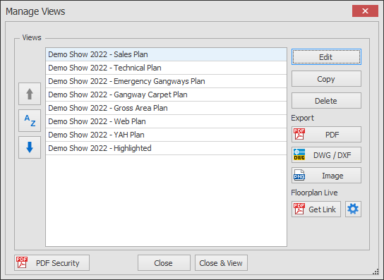Image resolution: width=384 pixels, height=280 pixels.
Task: Click Close & View button
Action: (x=221, y=262)
